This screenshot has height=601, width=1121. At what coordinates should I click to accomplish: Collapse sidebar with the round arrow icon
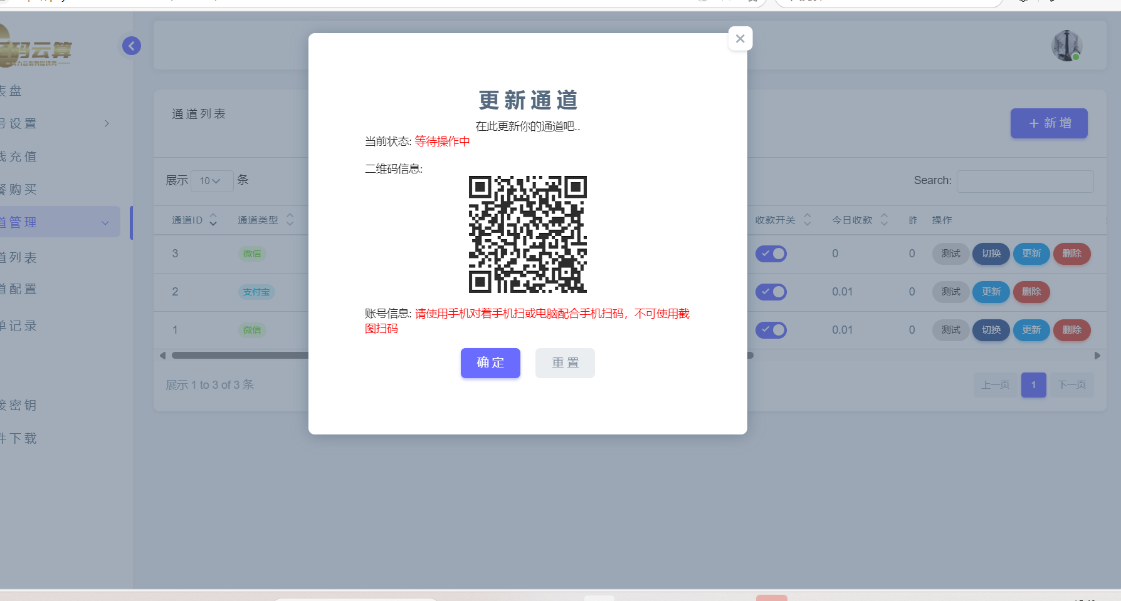click(x=132, y=46)
